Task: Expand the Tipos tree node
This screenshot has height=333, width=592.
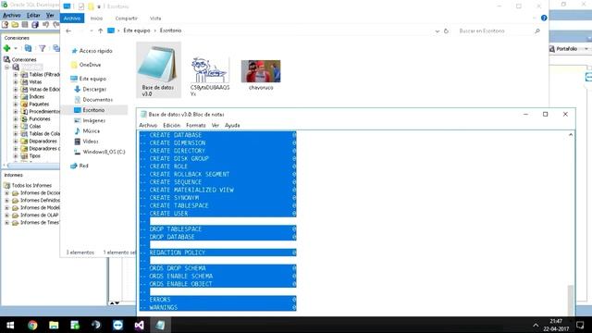Action: (x=16, y=156)
